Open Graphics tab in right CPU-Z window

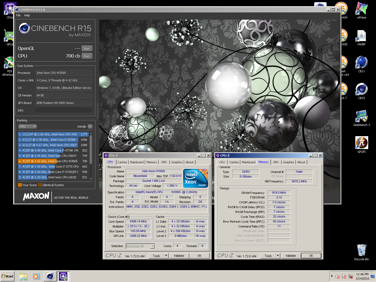289,162
